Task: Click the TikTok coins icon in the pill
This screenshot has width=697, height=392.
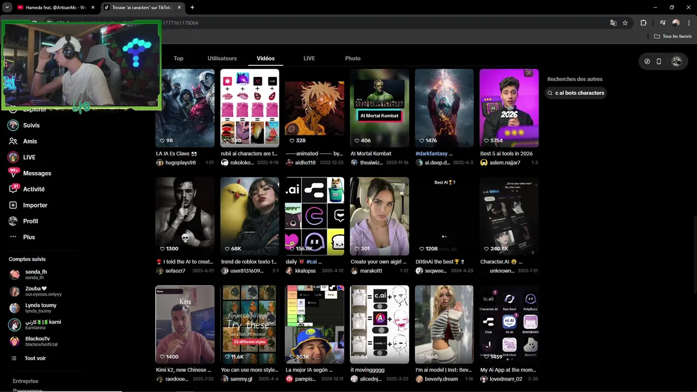Action: click(x=647, y=62)
